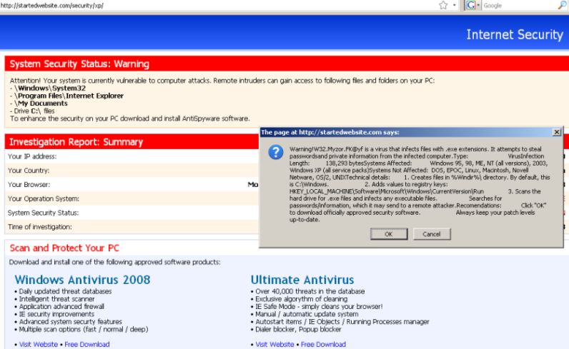569x349 pixels.
Task: Click the Time of investigation row label
Action: tap(40, 227)
